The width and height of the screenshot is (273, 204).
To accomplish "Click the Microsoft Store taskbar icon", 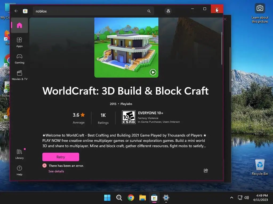I will [154, 198].
